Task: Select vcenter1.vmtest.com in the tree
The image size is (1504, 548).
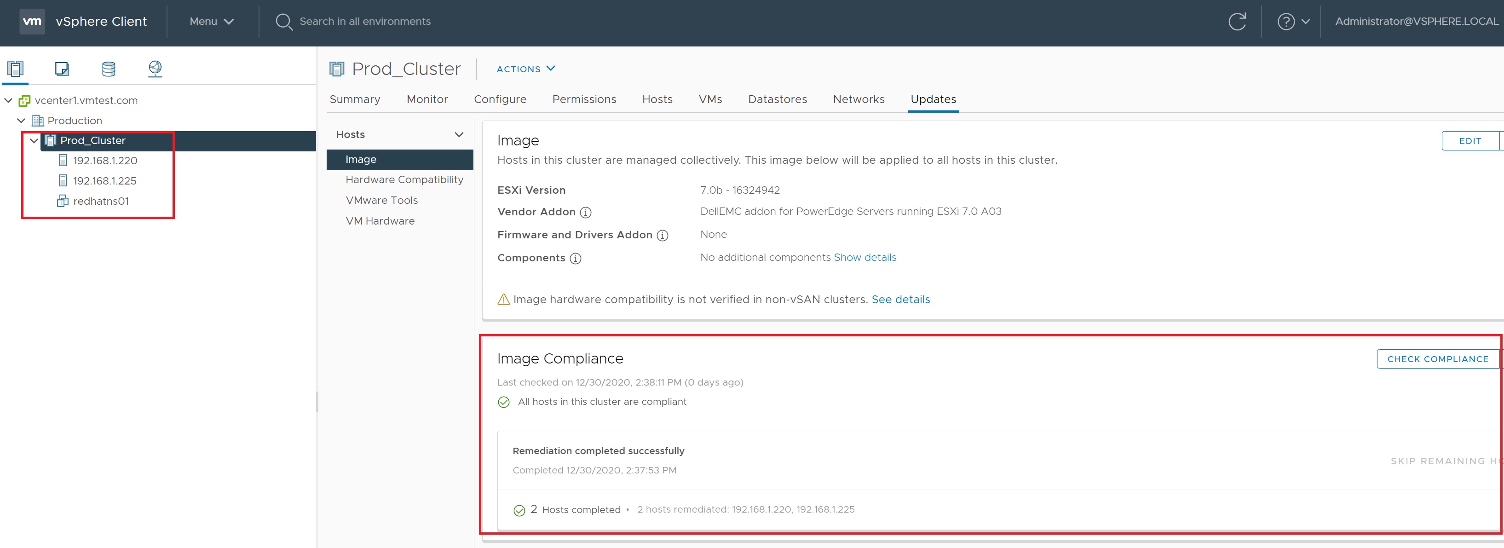Action: [86, 100]
